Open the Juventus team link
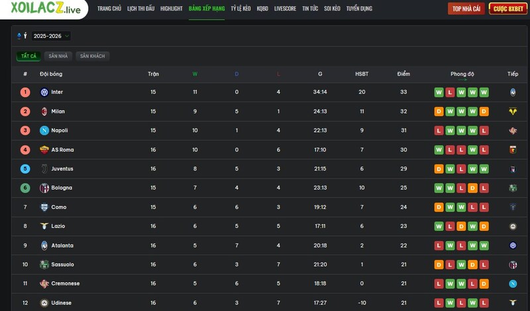530x311 pixels. [62, 169]
